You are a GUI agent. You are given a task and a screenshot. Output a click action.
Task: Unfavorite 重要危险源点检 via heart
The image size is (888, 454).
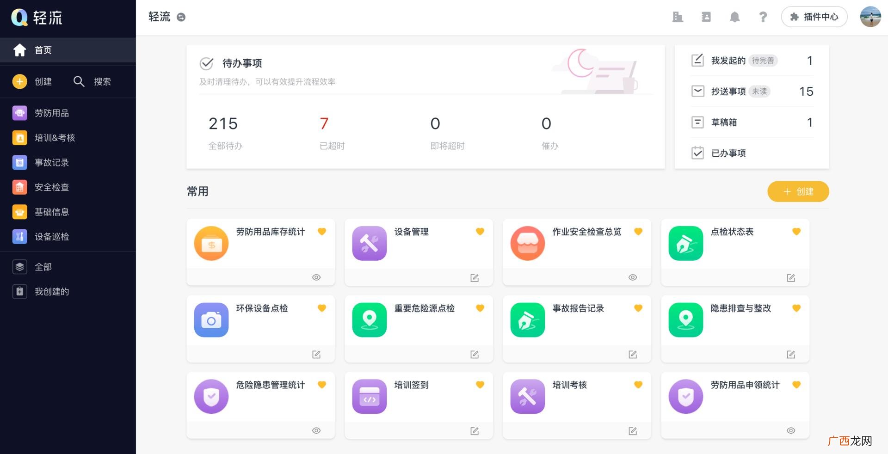tap(480, 308)
